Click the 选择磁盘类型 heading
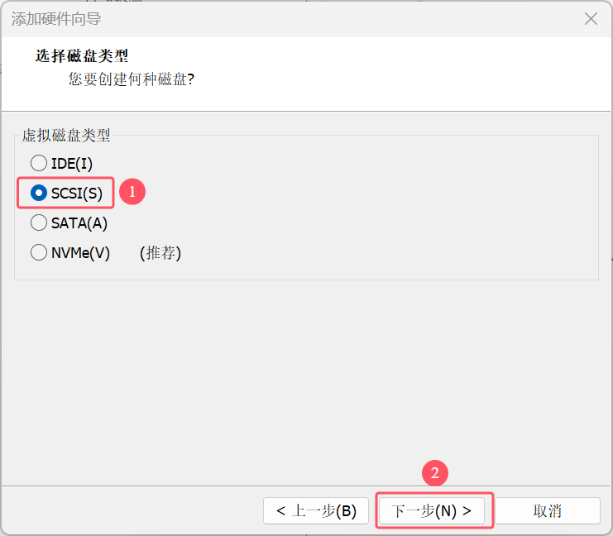The height and width of the screenshot is (536, 613). [x=82, y=56]
